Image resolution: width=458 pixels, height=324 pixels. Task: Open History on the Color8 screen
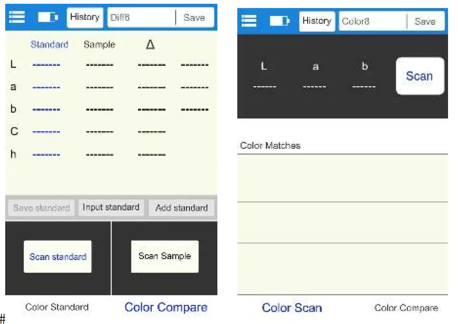pos(317,21)
